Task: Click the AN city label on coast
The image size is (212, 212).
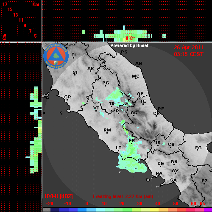Action: click(139, 64)
